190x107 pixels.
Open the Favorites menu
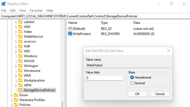[36, 11]
